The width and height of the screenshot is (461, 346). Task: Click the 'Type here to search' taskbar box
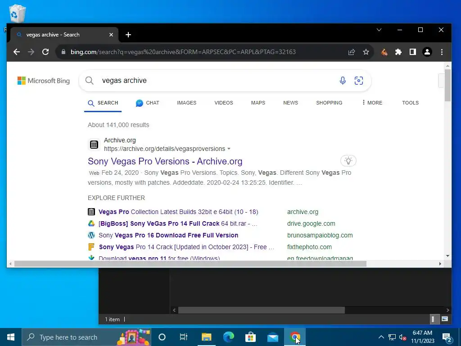(x=86, y=337)
